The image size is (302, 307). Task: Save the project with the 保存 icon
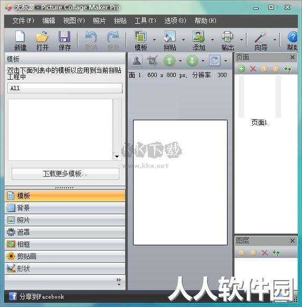coord(64,36)
